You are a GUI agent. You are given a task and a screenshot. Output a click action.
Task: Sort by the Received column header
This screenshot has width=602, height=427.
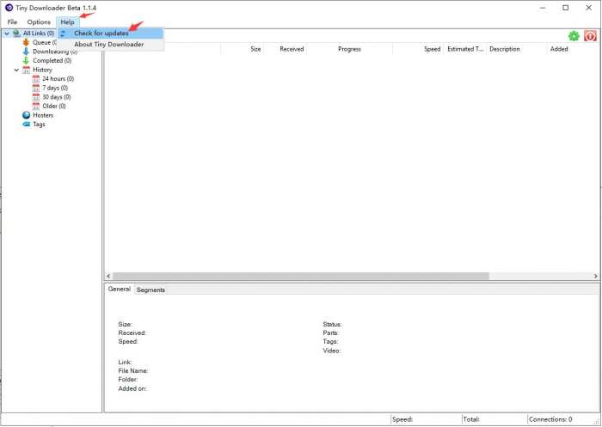click(x=286, y=49)
